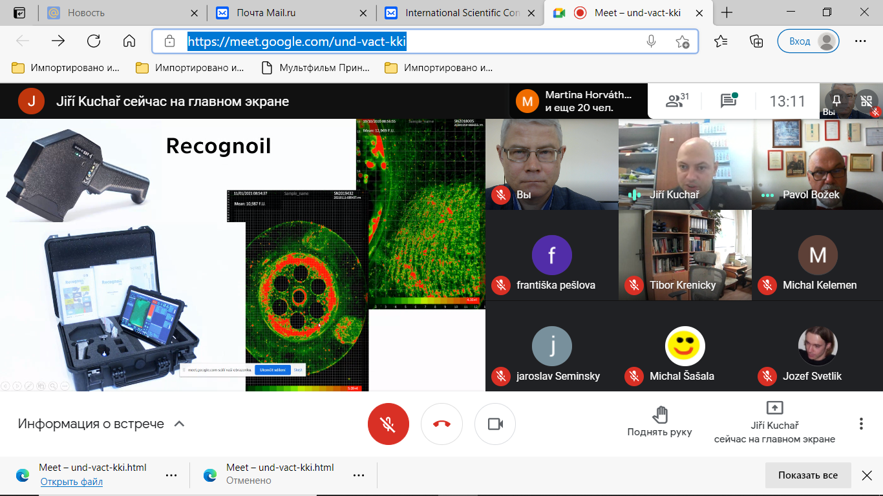Close the Новость tab
This screenshot has width=883, height=496.
pos(195,13)
